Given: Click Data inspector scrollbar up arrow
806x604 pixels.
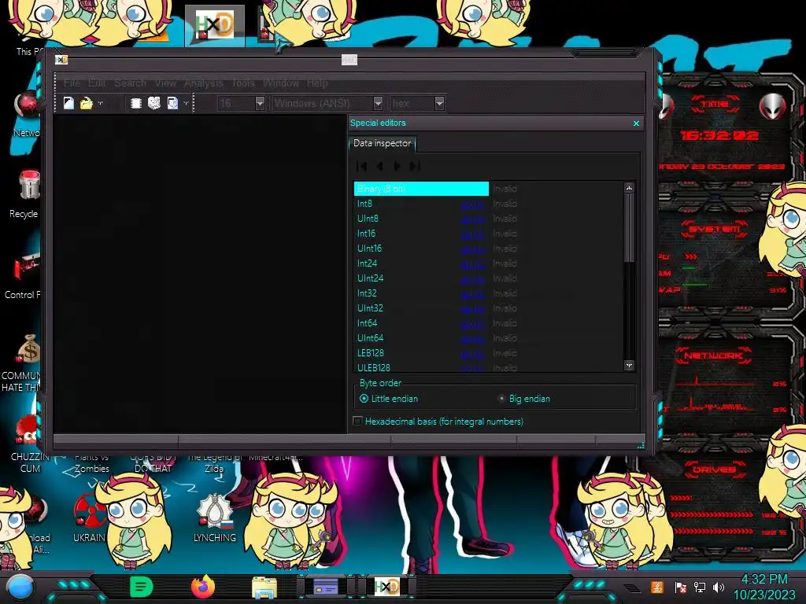Looking at the screenshot, I should pyautogui.click(x=629, y=188).
